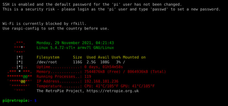The height and width of the screenshot is (106, 228).
Task: Click the blue dollar sign prompt
Action: point(35,101)
